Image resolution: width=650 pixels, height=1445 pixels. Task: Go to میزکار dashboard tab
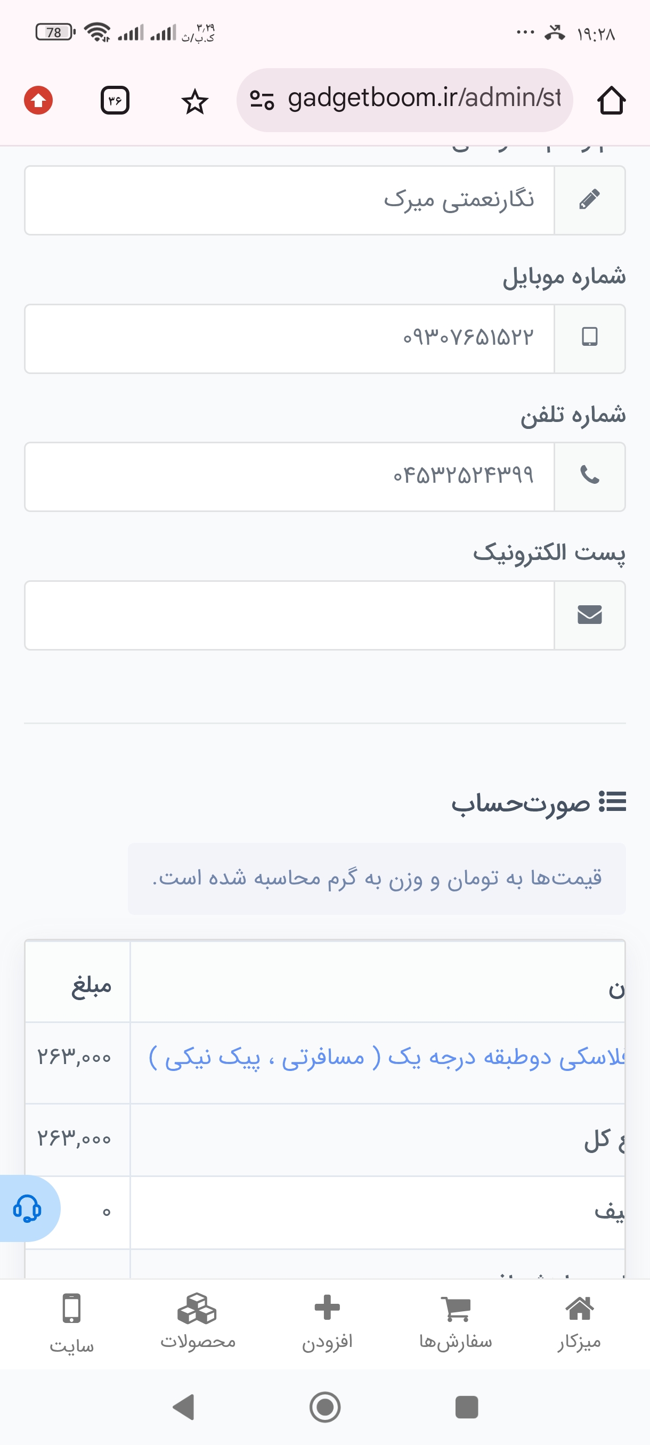click(579, 1322)
